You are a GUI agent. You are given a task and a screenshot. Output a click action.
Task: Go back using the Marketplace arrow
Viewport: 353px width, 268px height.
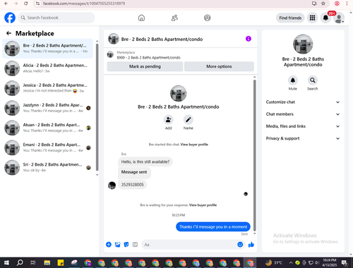coord(8,33)
